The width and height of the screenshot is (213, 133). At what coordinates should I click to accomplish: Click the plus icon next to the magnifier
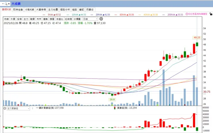click(x=9, y=4)
